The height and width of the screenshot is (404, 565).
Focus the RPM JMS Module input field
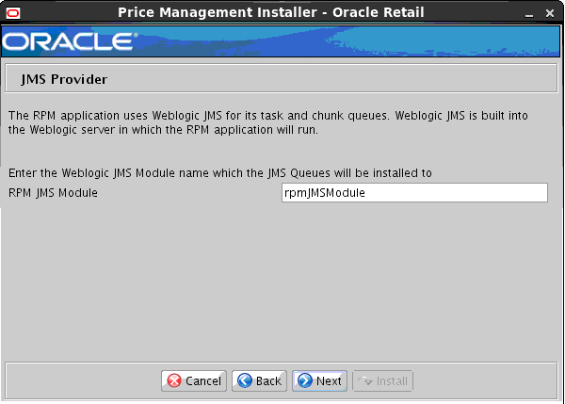(x=414, y=192)
